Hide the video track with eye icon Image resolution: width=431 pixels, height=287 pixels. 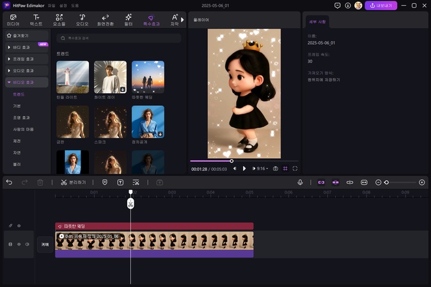pyautogui.click(x=19, y=244)
